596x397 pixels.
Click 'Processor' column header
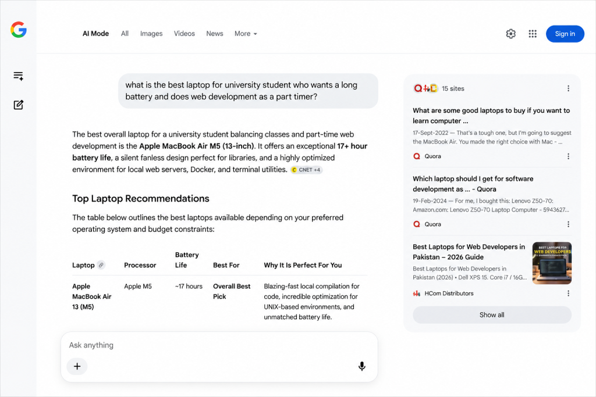140,265
